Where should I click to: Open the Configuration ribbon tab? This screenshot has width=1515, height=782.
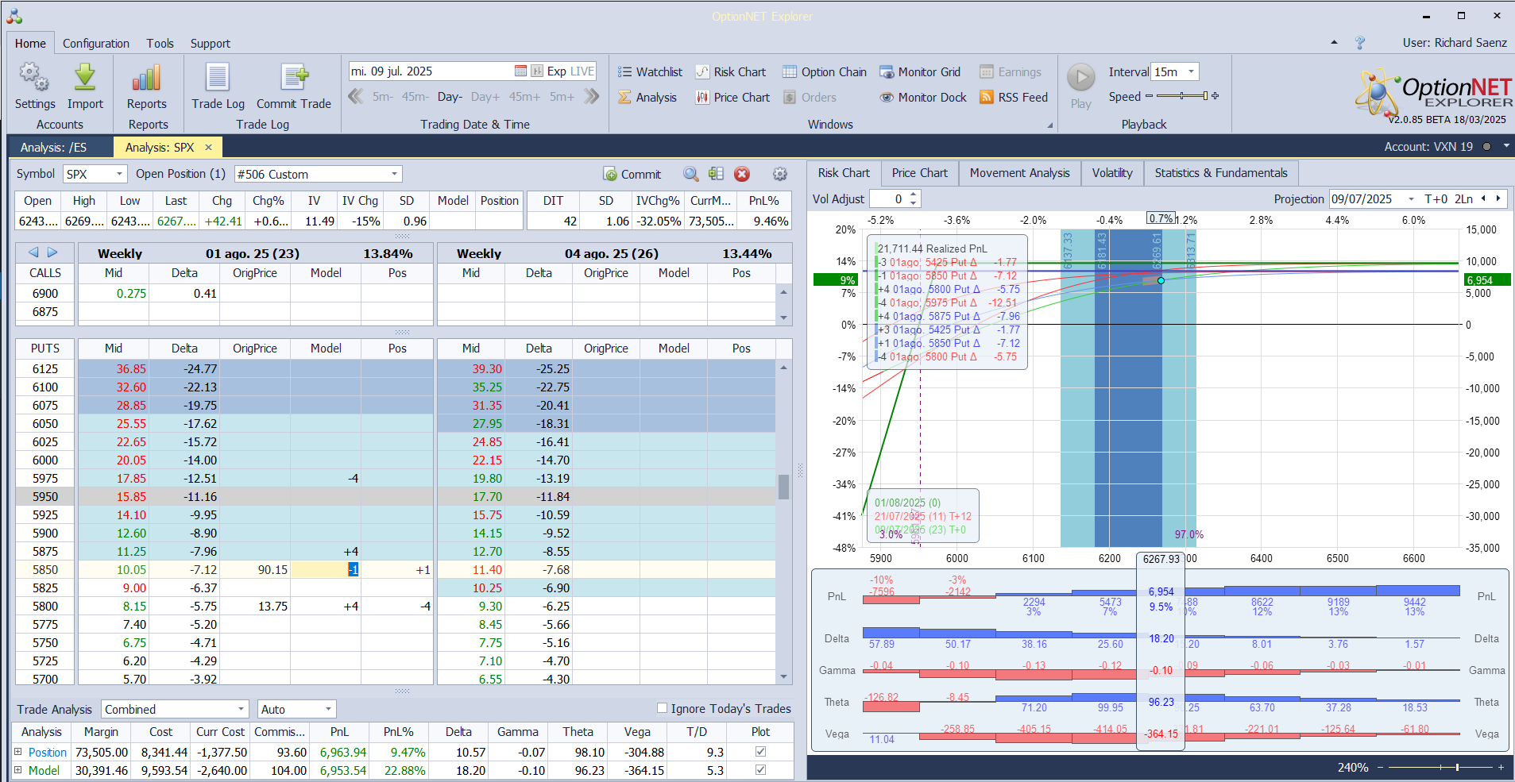(96, 44)
